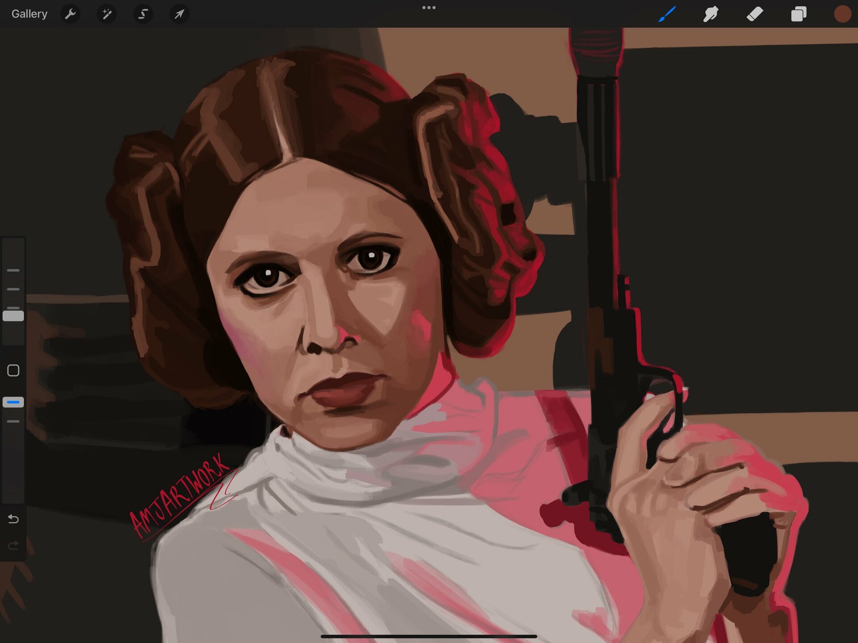
Task: Select the Eraser tool
Action: [x=755, y=14]
